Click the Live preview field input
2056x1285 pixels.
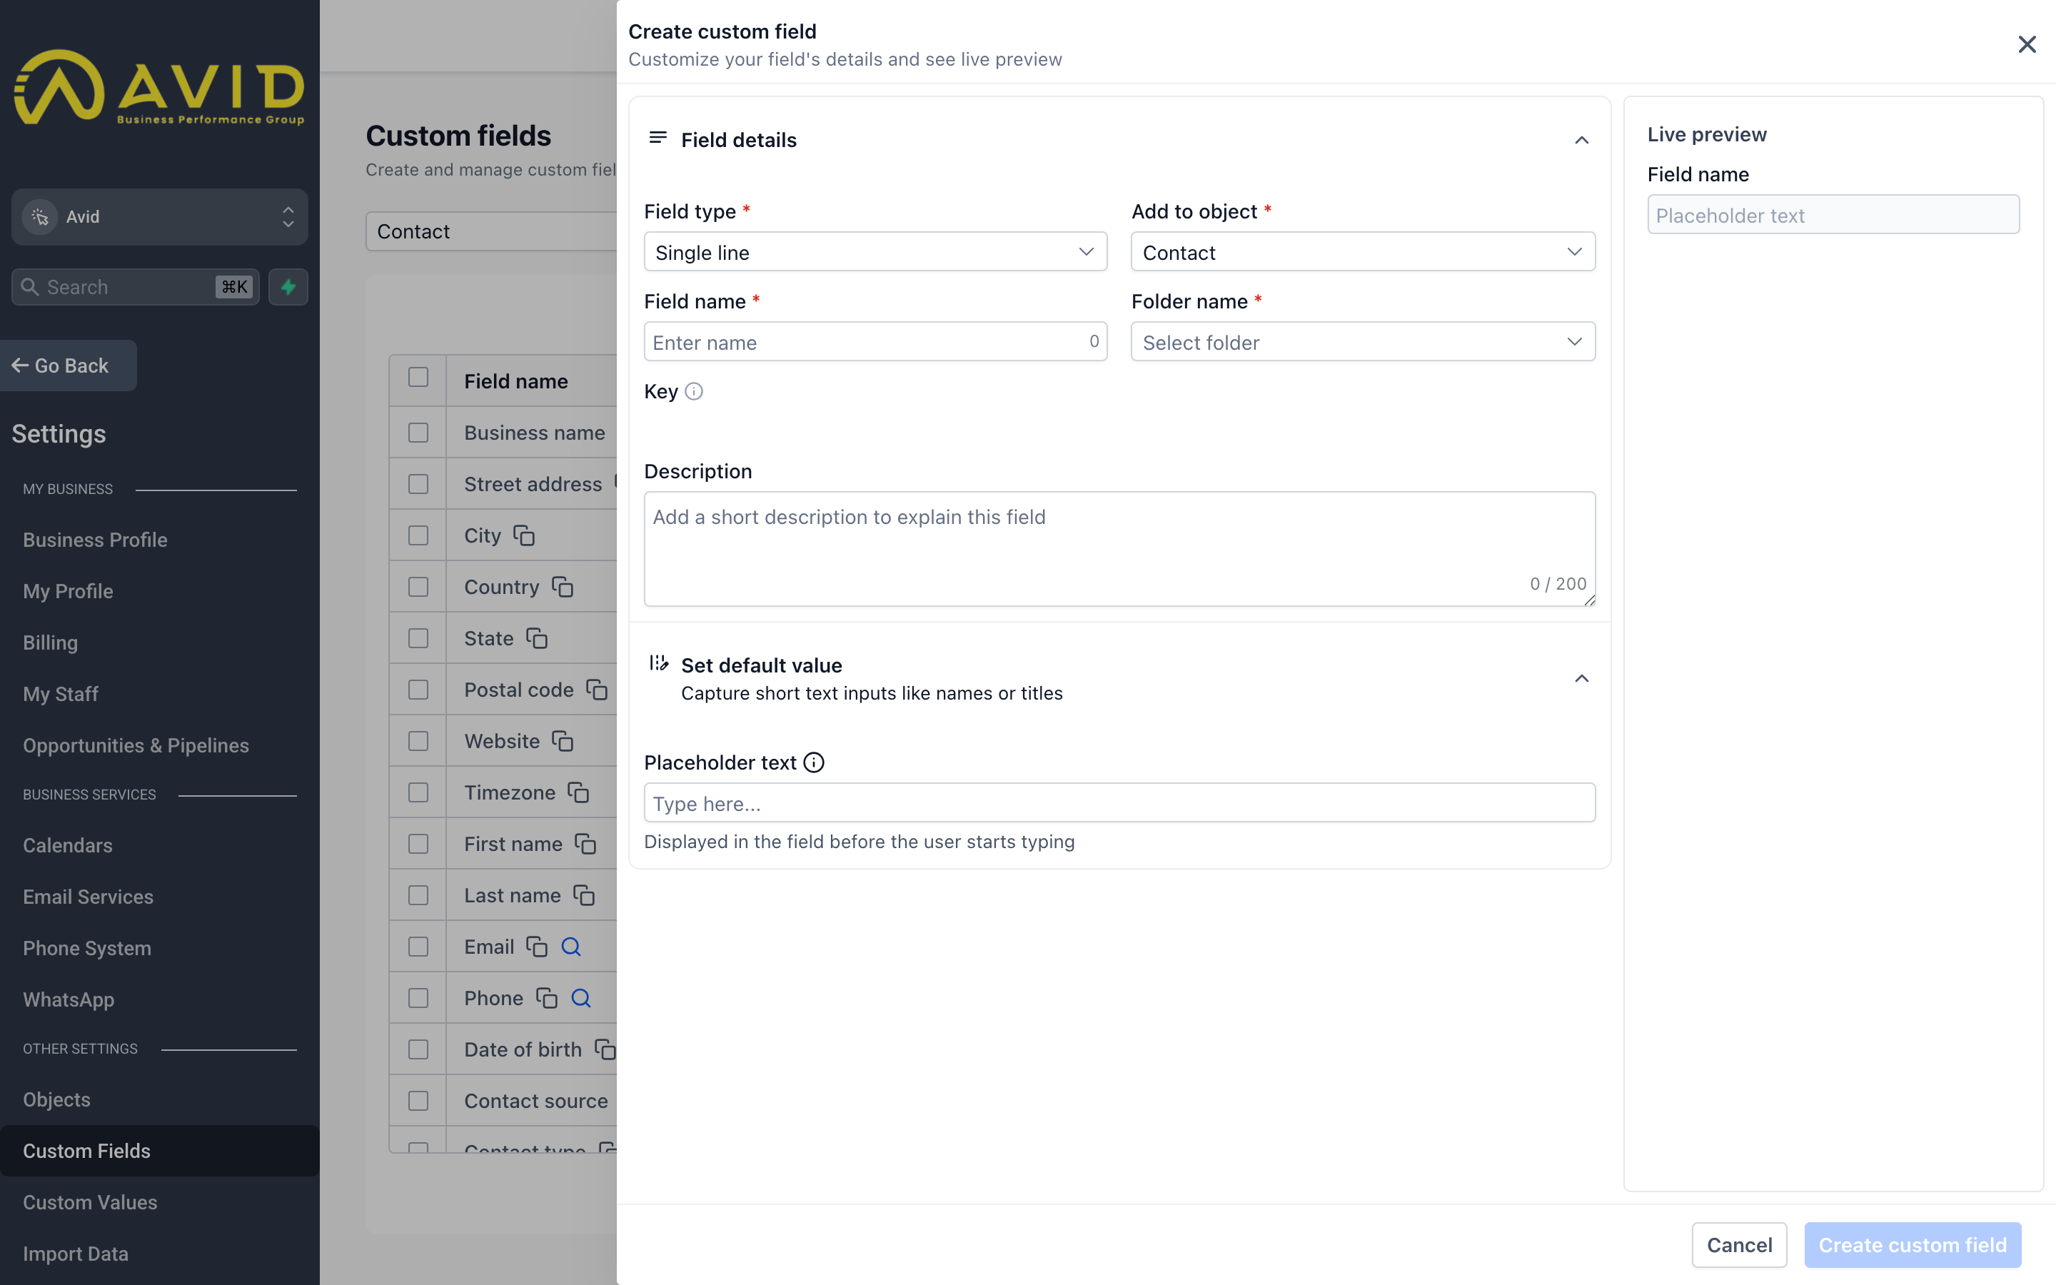coord(1833,215)
